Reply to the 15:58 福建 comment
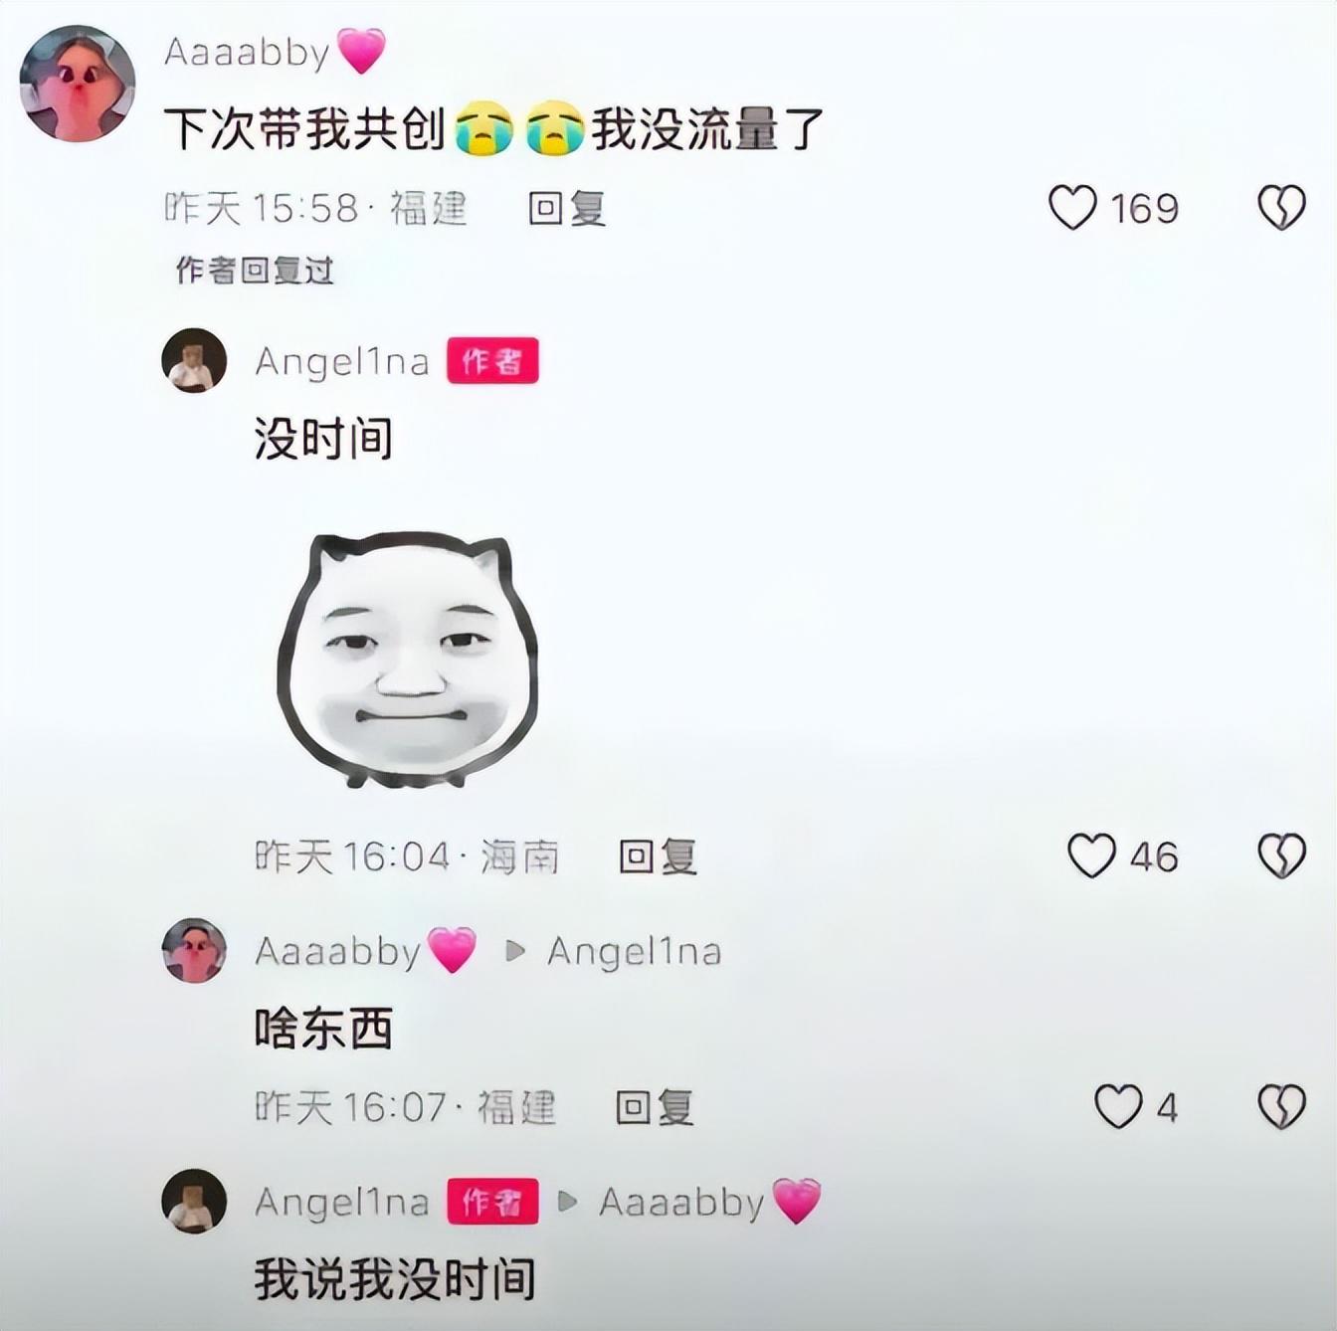The height and width of the screenshot is (1331, 1337). click(567, 208)
